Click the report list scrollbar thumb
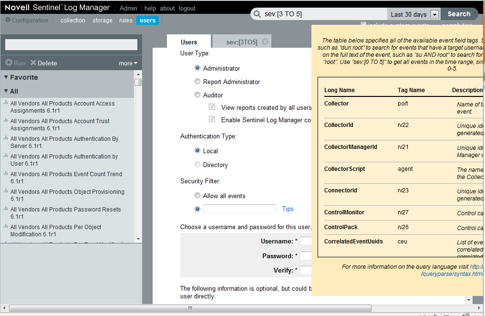Screen dimensions: 485x316 [x=138, y=82]
